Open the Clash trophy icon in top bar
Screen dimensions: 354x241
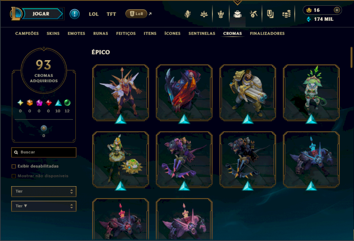click(220, 14)
